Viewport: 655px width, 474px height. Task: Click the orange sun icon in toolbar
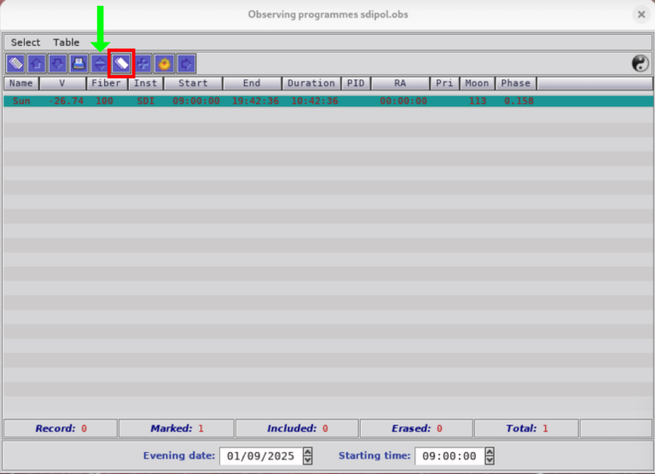[x=164, y=63]
